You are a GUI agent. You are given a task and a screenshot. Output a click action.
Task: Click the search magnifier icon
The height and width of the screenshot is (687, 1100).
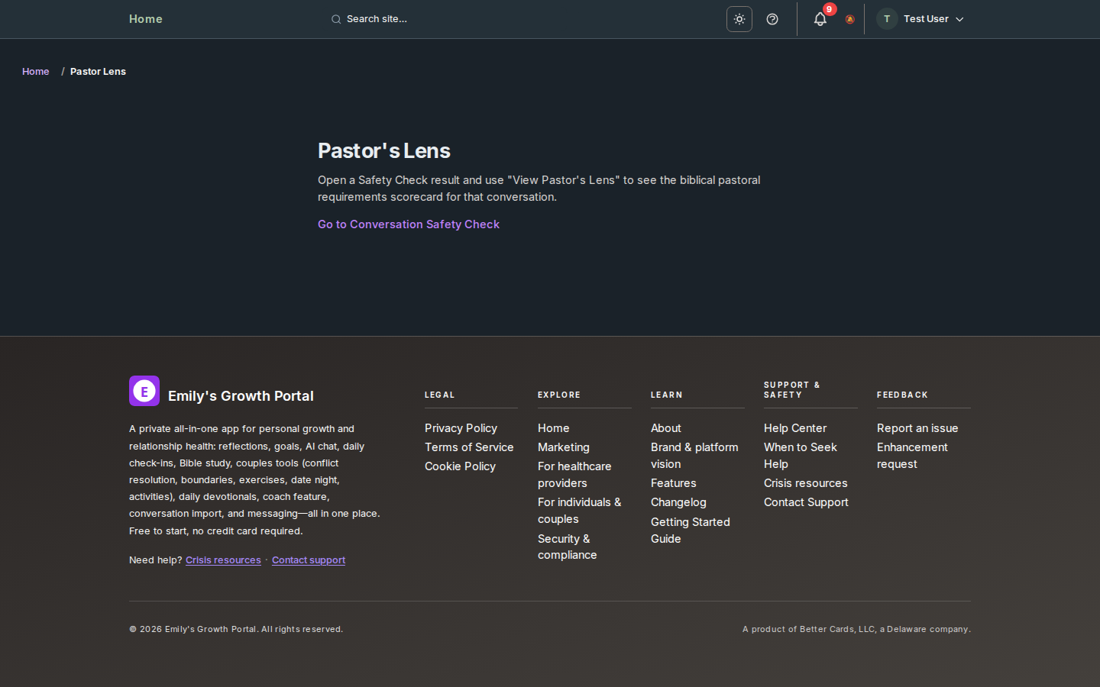(336, 19)
